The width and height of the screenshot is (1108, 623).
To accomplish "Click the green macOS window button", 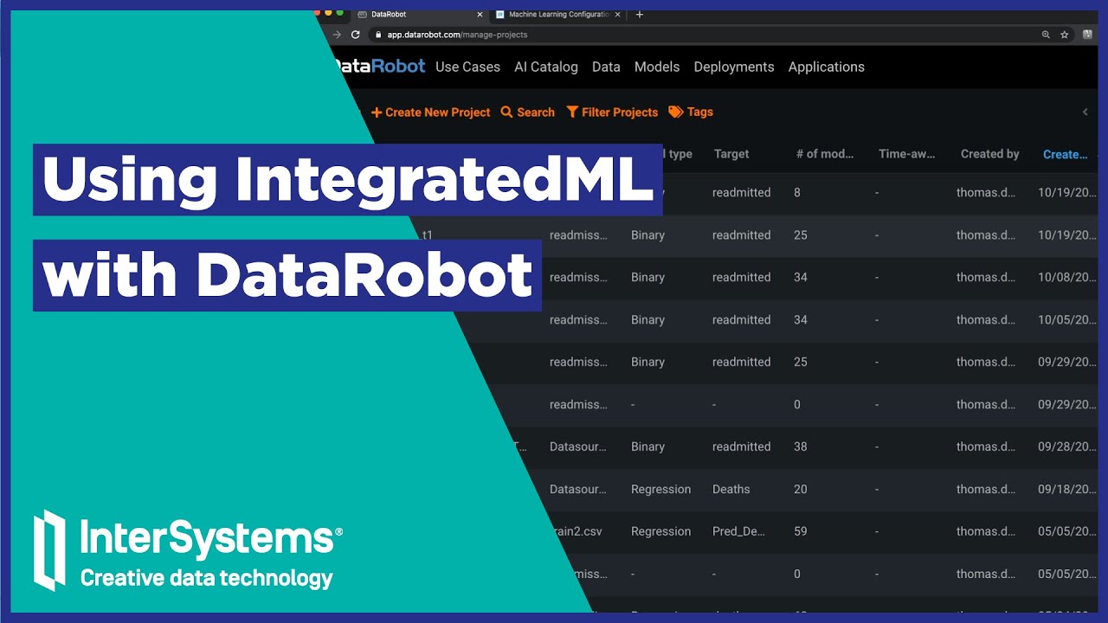I will pos(339,12).
